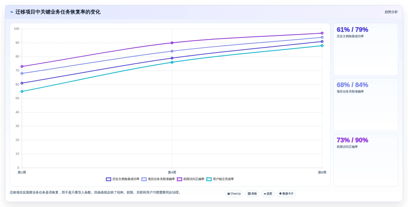408x207 pixels.
Task: Click the lightning icon beside the chart title
Action: (x=11, y=12)
